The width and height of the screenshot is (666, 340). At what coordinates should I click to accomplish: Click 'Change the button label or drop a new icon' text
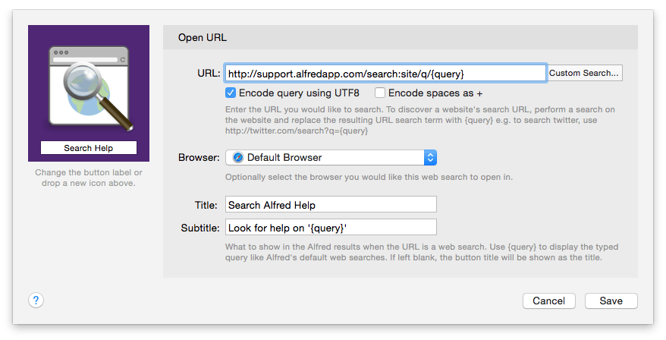click(x=88, y=178)
